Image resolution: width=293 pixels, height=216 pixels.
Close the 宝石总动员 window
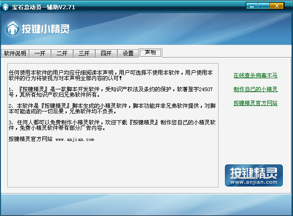[x=276, y=6]
